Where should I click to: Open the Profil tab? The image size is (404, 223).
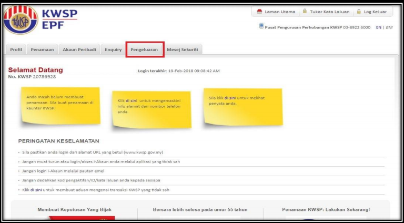click(x=16, y=49)
